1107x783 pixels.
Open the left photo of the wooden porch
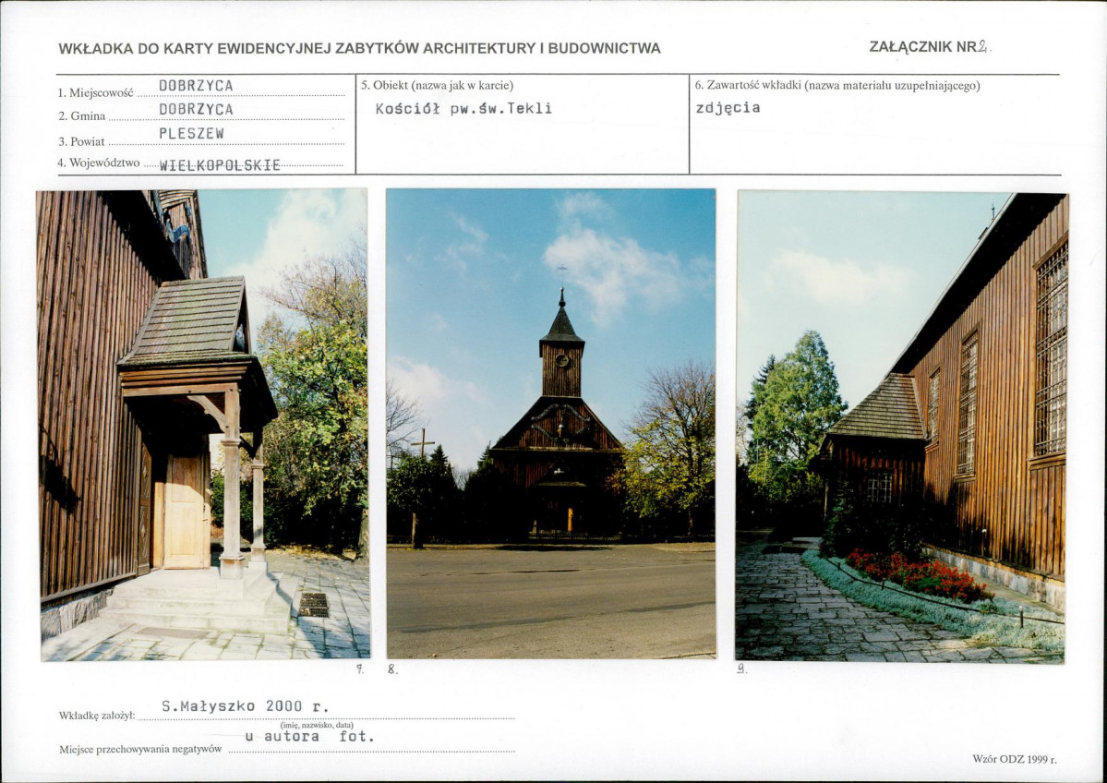[x=203, y=424]
